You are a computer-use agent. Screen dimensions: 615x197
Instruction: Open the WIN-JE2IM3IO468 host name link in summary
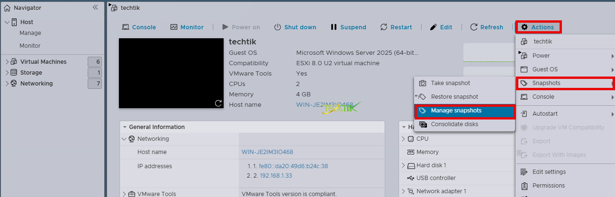click(325, 105)
